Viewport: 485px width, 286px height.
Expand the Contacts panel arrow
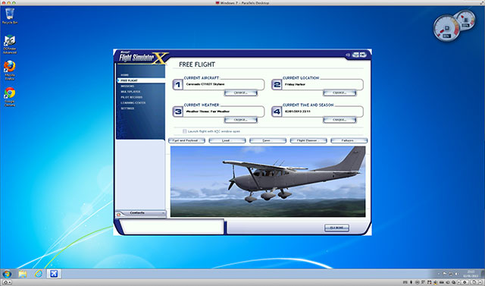pyautogui.click(x=163, y=213)
